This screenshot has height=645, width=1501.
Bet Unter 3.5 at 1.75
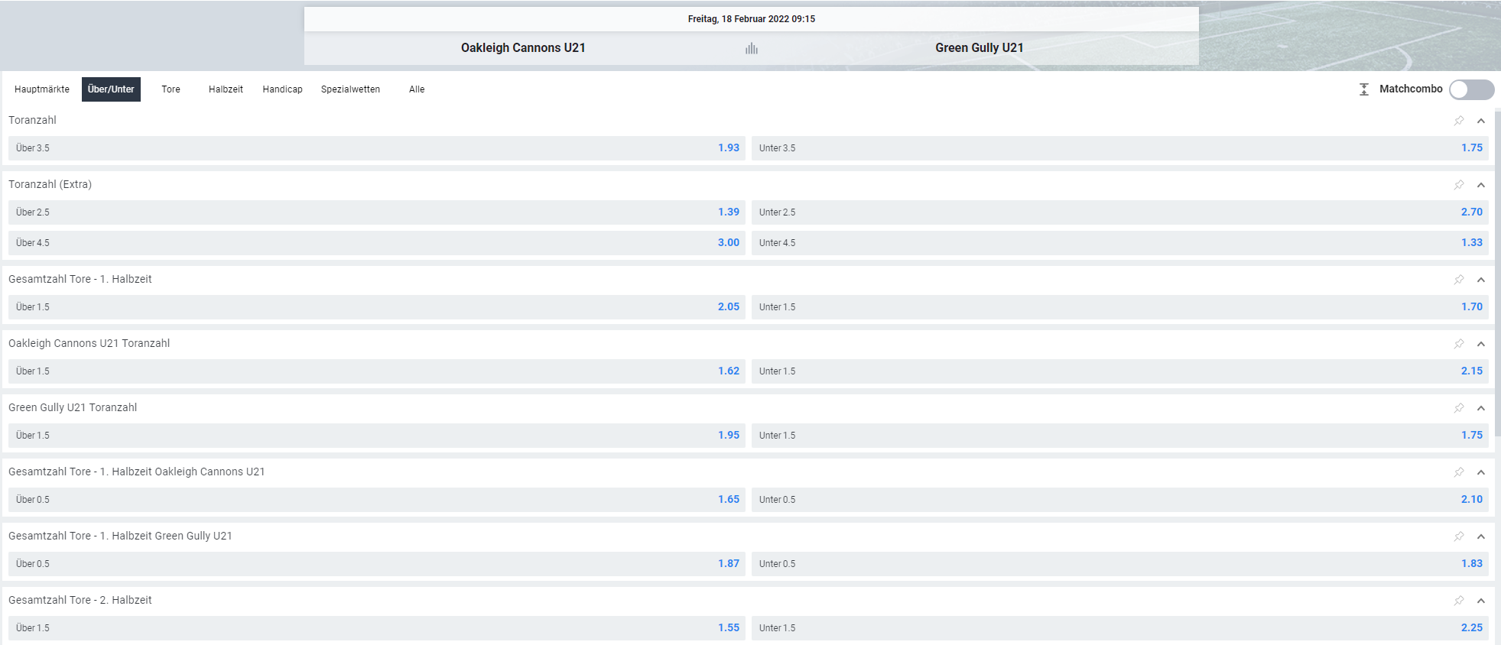[x=1120, y=148]
